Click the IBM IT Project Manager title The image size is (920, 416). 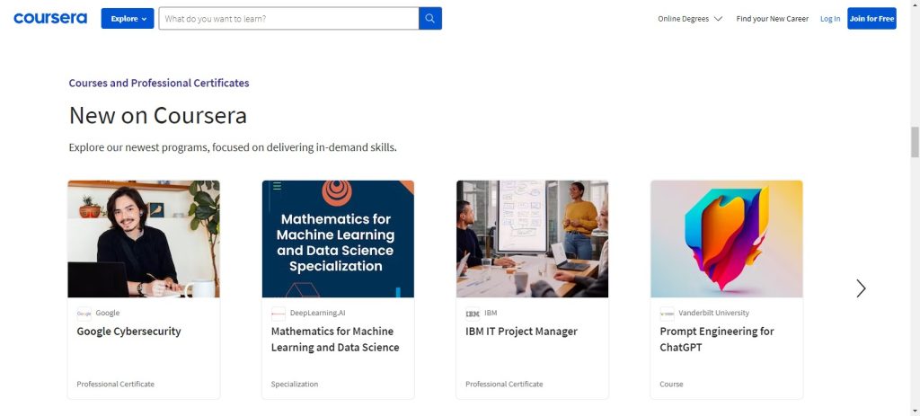click(x=521, y=332)
